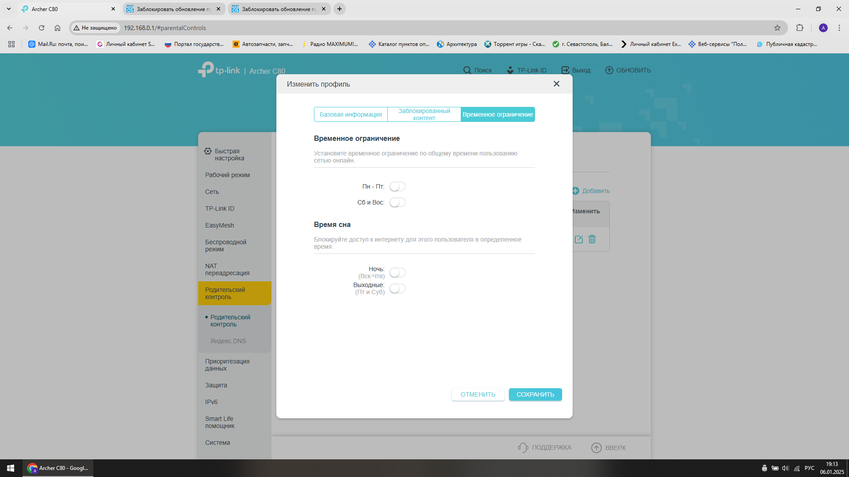This screenshot has height=477, width=849.
Task: Click the browser home icon
Action: (x=57, y=28)
